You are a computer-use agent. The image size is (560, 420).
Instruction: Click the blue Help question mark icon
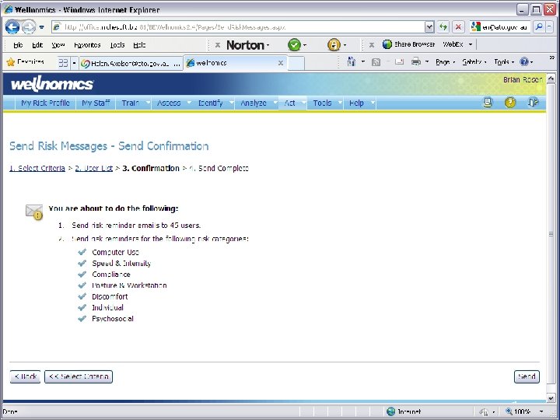[x=524, y=61]
